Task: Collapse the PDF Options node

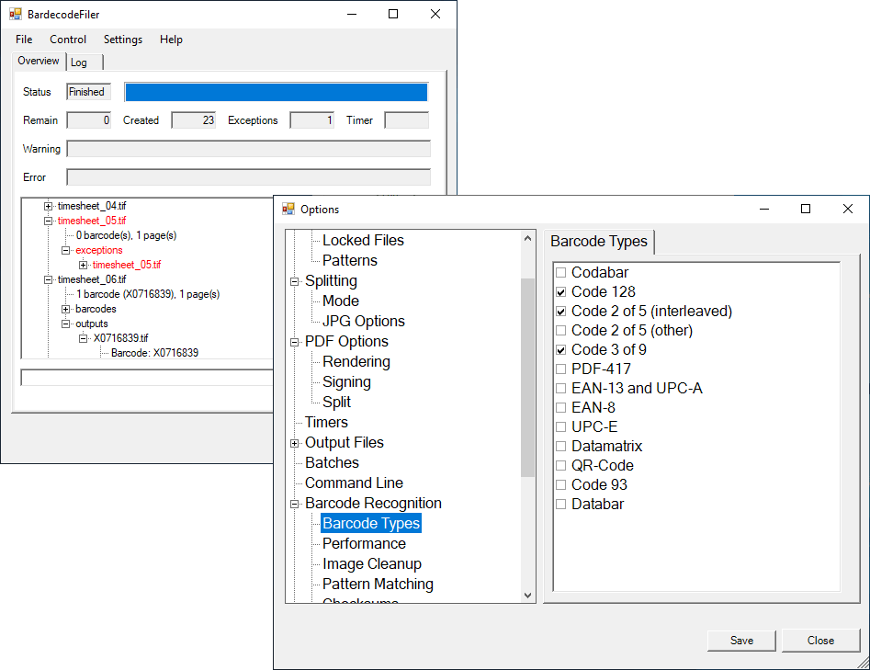Action: click(x=295, y=342)
